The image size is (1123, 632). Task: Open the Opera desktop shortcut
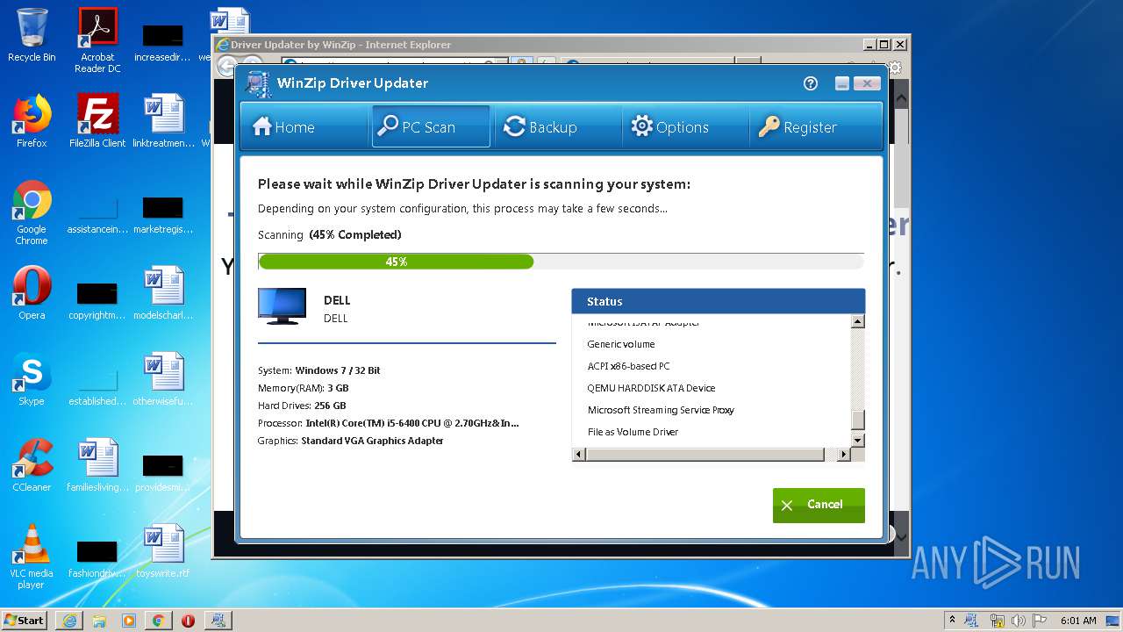coord(32,292)
